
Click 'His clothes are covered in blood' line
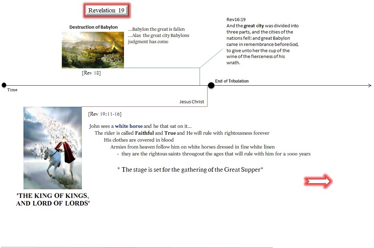[x=139, y=140]
